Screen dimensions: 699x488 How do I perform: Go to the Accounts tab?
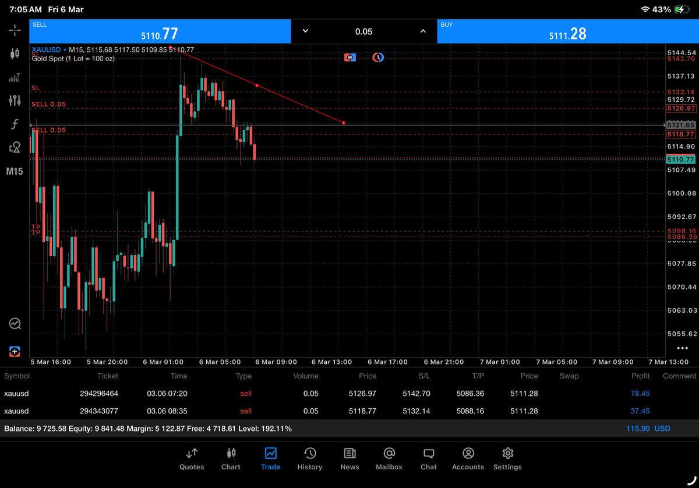coord(468,459)
